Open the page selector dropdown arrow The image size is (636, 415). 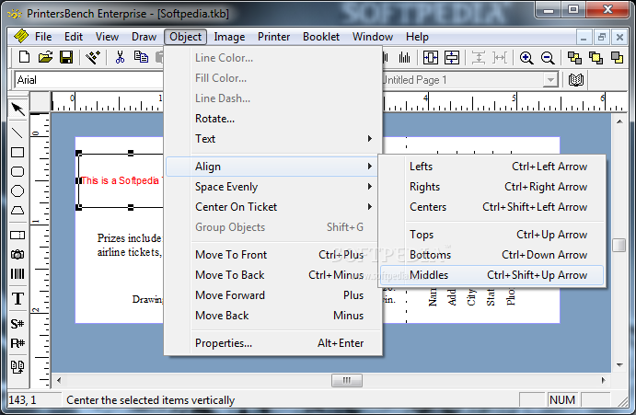click(550, 79)
